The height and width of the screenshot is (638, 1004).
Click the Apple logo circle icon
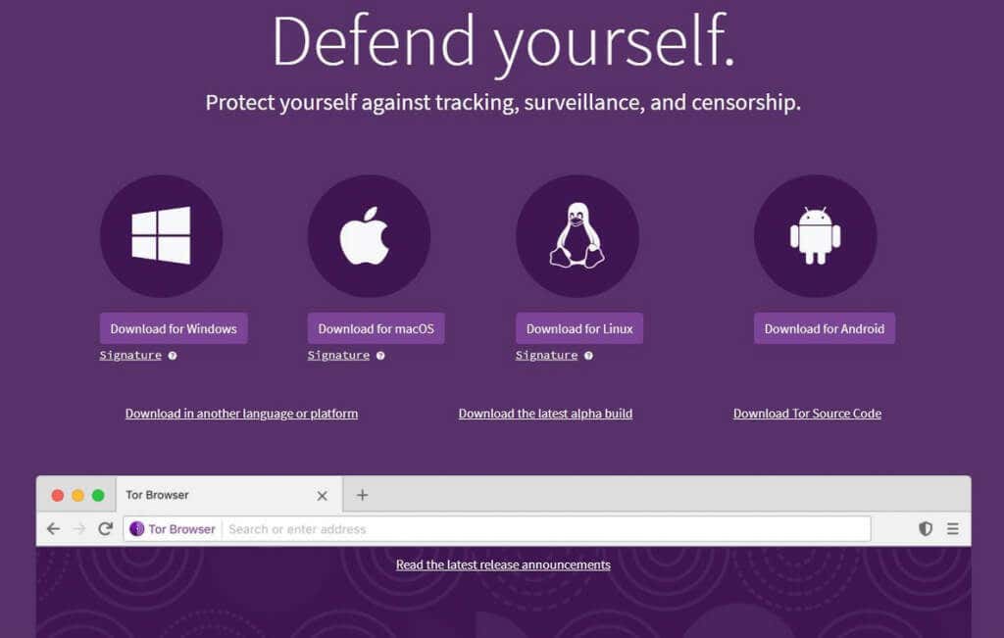coord(369,235)
